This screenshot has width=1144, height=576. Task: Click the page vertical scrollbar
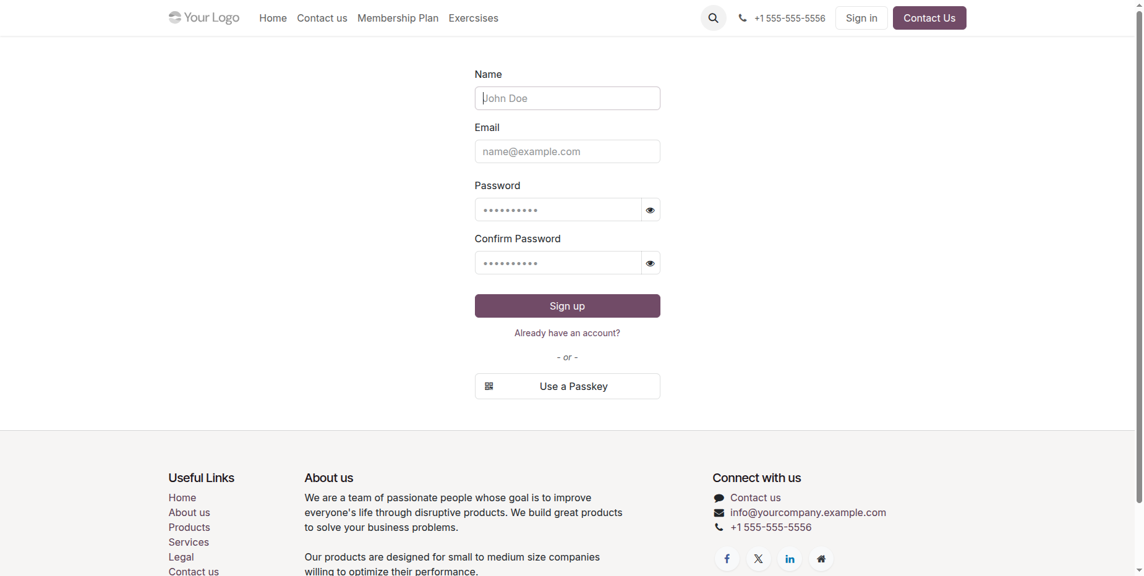point(1139,256)
